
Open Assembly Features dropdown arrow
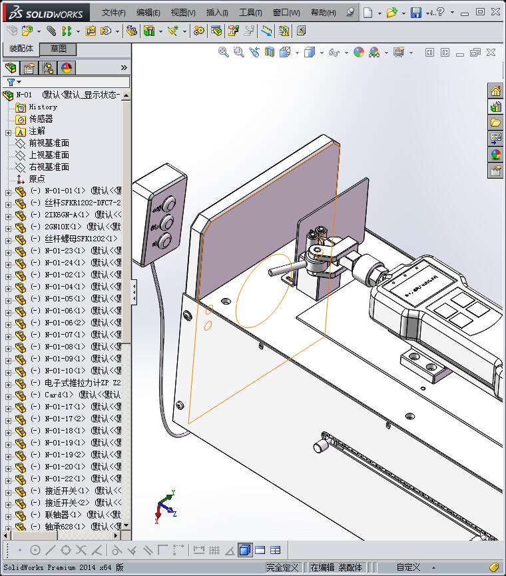[160, 31]
